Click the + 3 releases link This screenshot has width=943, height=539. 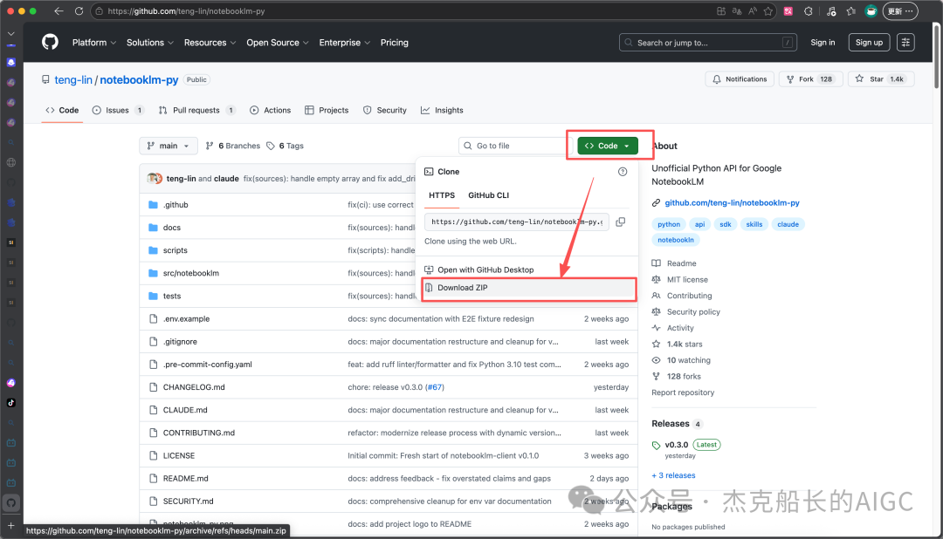pos(673,475)
